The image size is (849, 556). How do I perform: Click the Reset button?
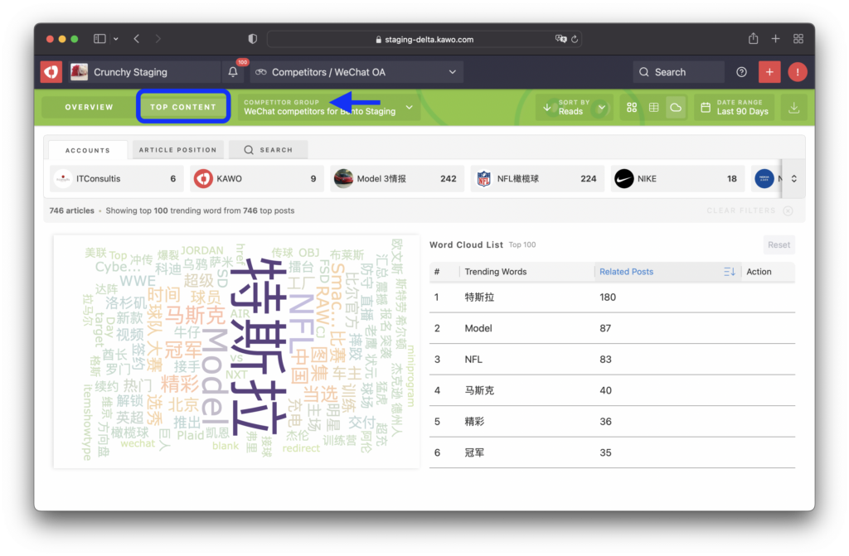click(x=779, y=244)
